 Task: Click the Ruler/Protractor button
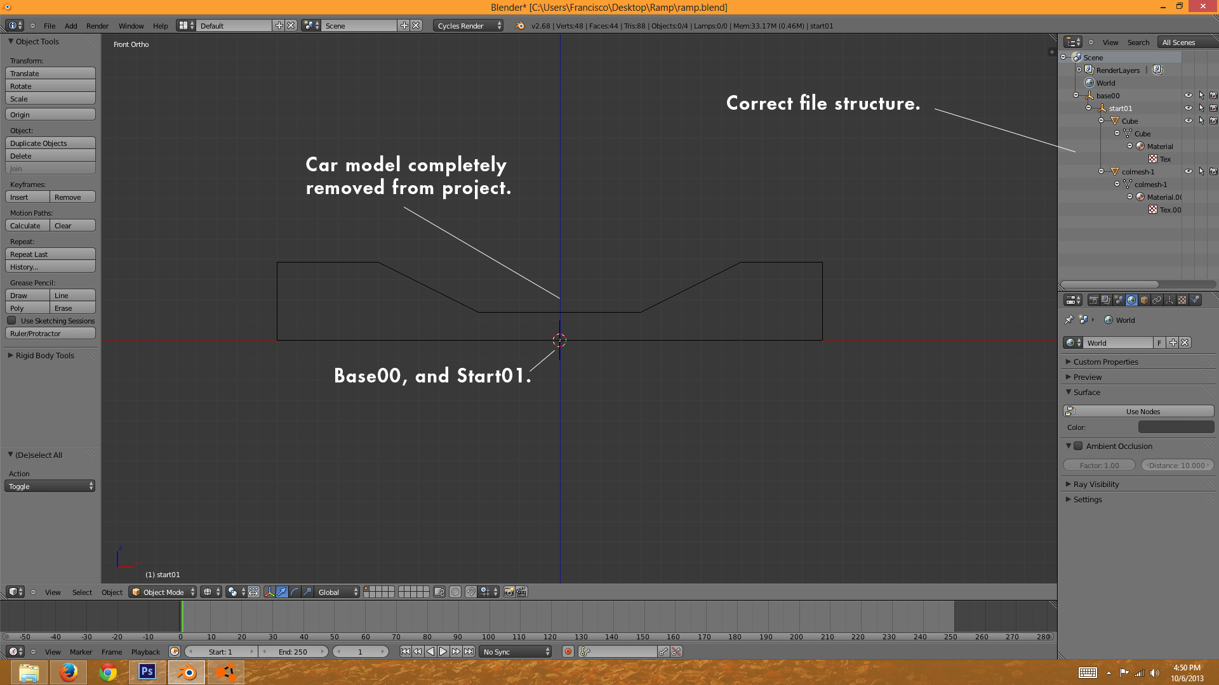click(50, 334)
